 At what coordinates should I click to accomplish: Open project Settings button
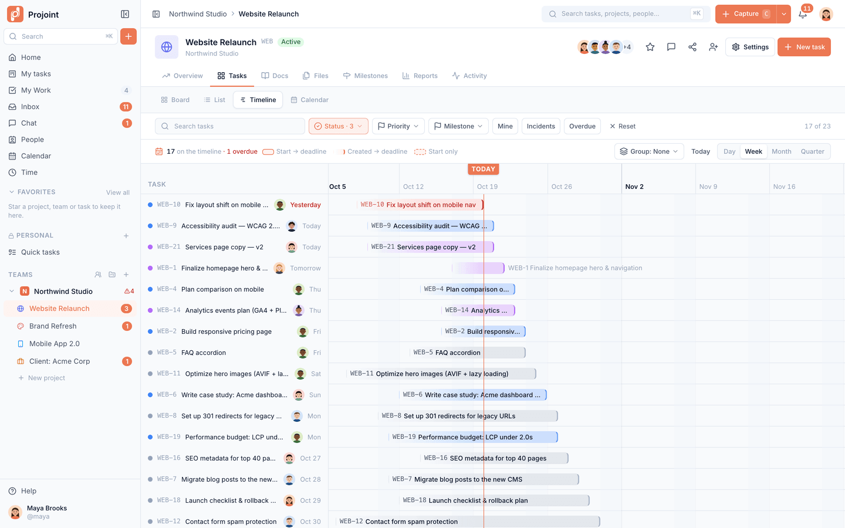pyautogui.click(x=750, y=47)
